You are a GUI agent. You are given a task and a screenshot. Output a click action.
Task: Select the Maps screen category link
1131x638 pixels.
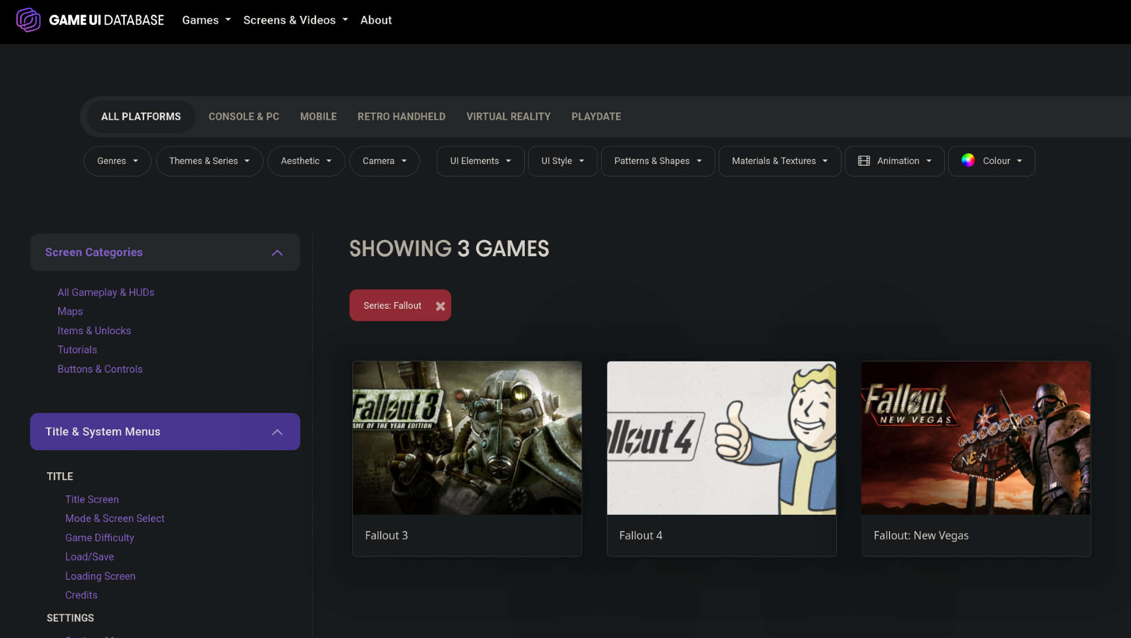tap(70, 312)
